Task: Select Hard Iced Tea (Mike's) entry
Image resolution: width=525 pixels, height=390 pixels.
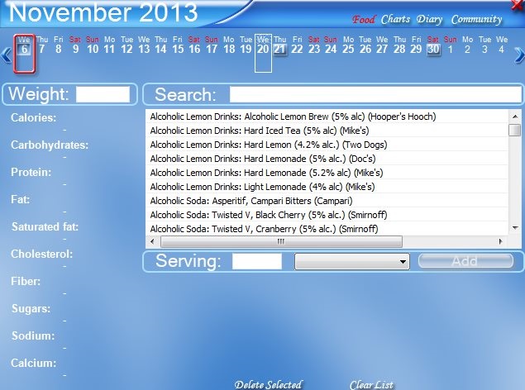Action: point(327,131)
